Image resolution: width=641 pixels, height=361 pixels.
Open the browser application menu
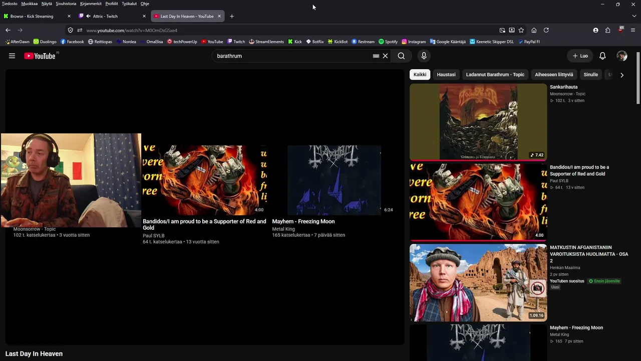633,30
